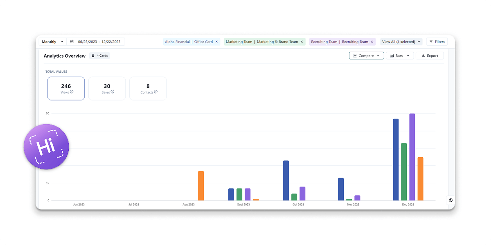Click the purple Hi logo badge
Screen dimensions: 491x245
(x=46, y=147)
